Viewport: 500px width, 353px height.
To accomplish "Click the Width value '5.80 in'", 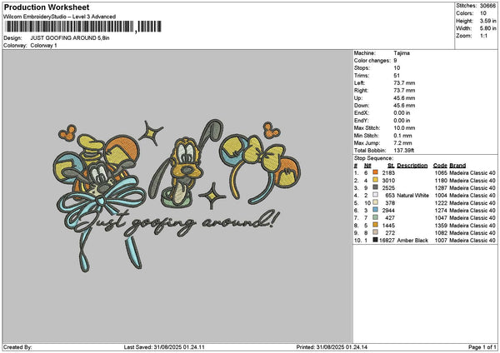I will point(487,28).
